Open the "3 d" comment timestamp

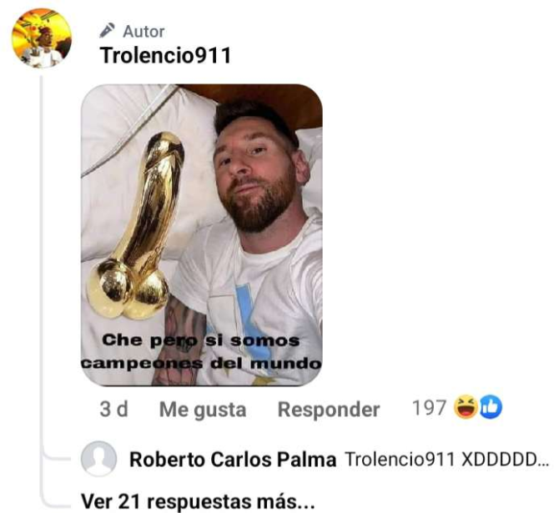tap(113, 409)
